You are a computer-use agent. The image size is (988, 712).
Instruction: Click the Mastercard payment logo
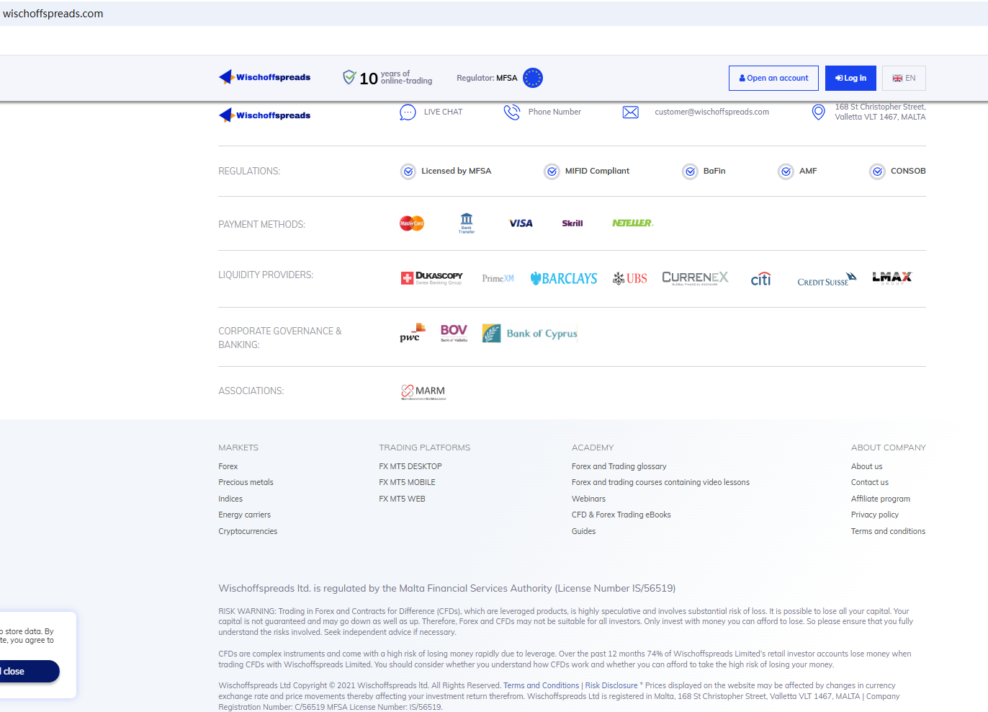click(412, 223)
